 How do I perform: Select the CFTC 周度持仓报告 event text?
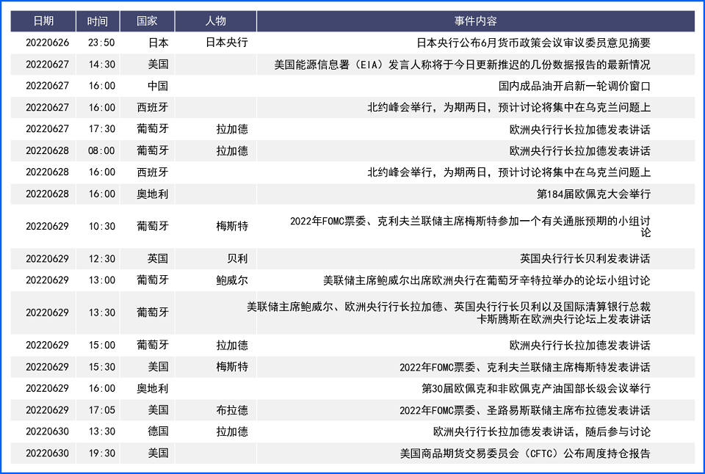(x=525, y=453)
